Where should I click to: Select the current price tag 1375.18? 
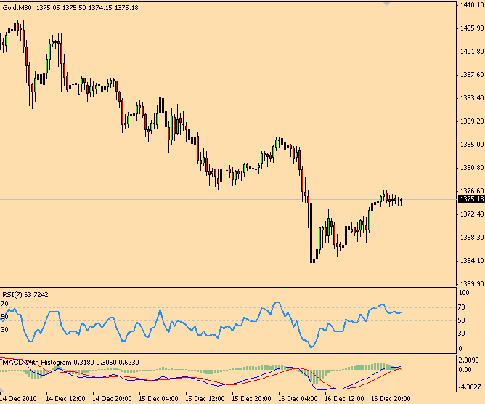point(472,199)
